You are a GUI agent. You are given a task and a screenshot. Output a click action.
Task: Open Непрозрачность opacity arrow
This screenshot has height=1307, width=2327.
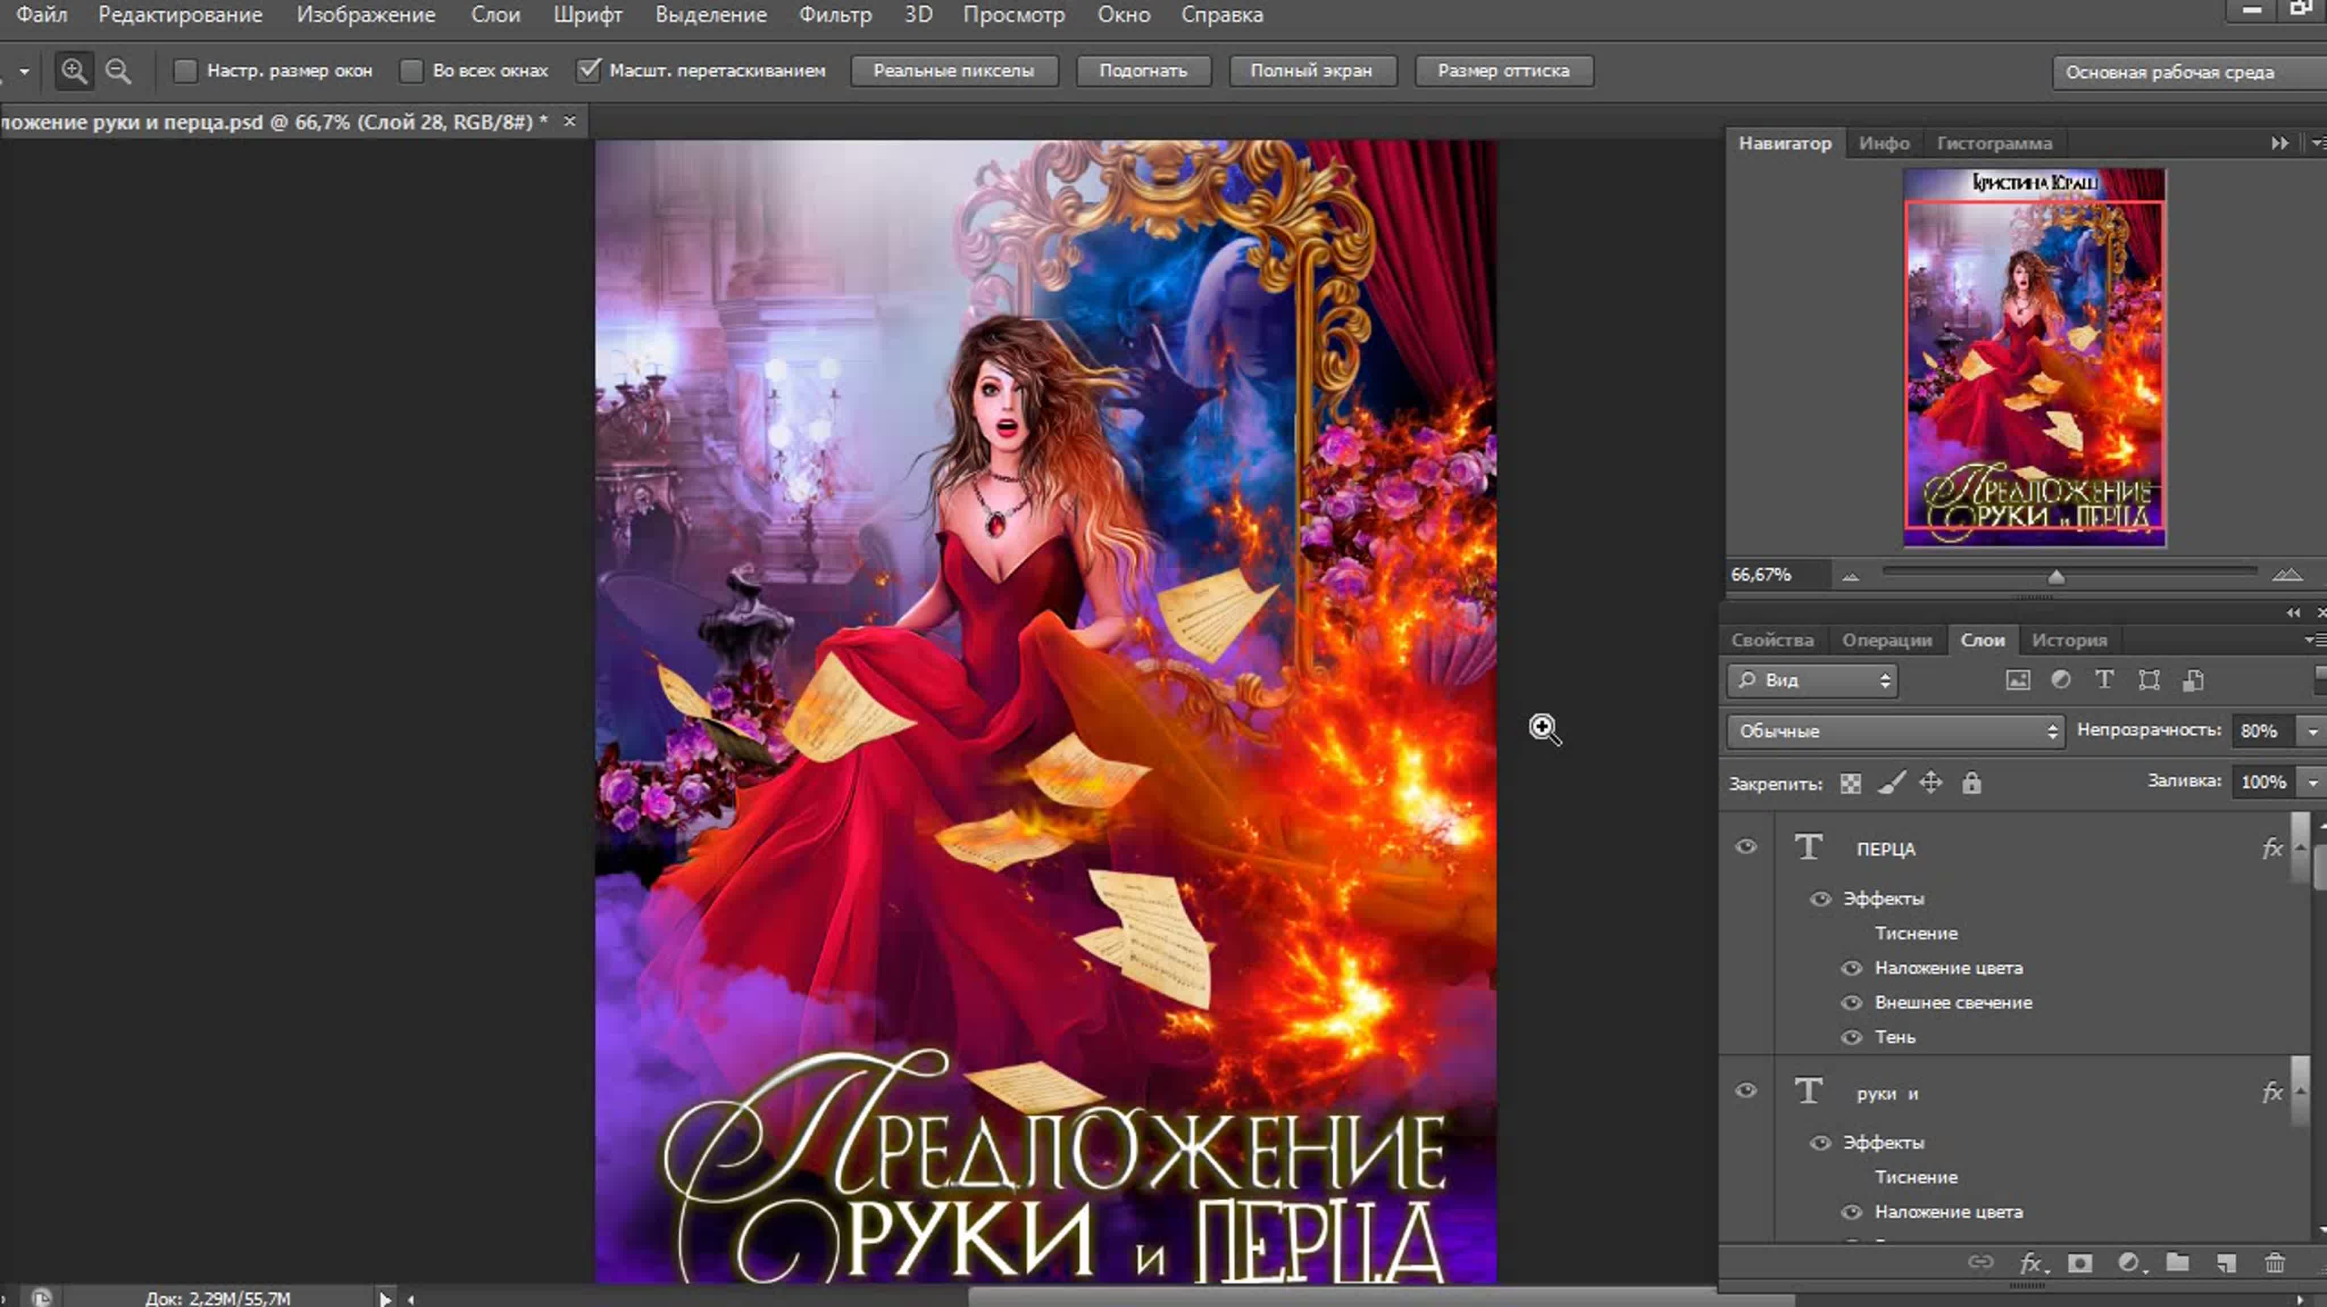2313,730
